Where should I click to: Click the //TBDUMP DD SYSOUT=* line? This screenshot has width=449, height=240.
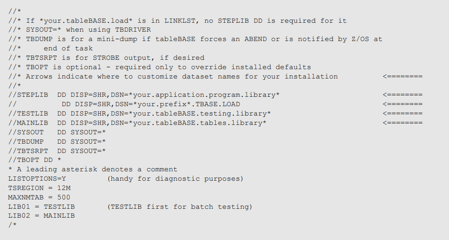[57, 142]
